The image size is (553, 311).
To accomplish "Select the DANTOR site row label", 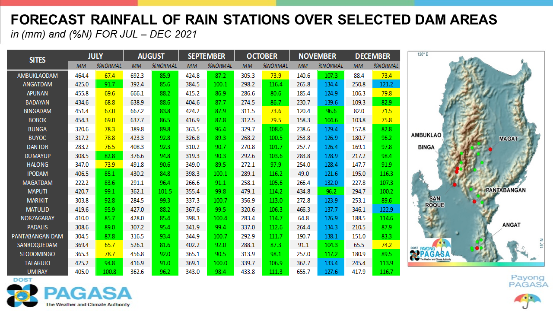I will (x=38, y=147).
